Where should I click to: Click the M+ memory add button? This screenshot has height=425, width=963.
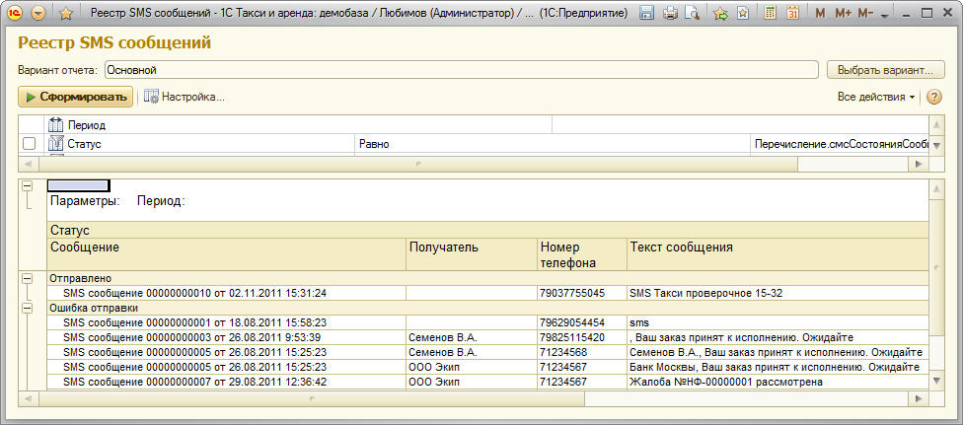click(843, 14)
